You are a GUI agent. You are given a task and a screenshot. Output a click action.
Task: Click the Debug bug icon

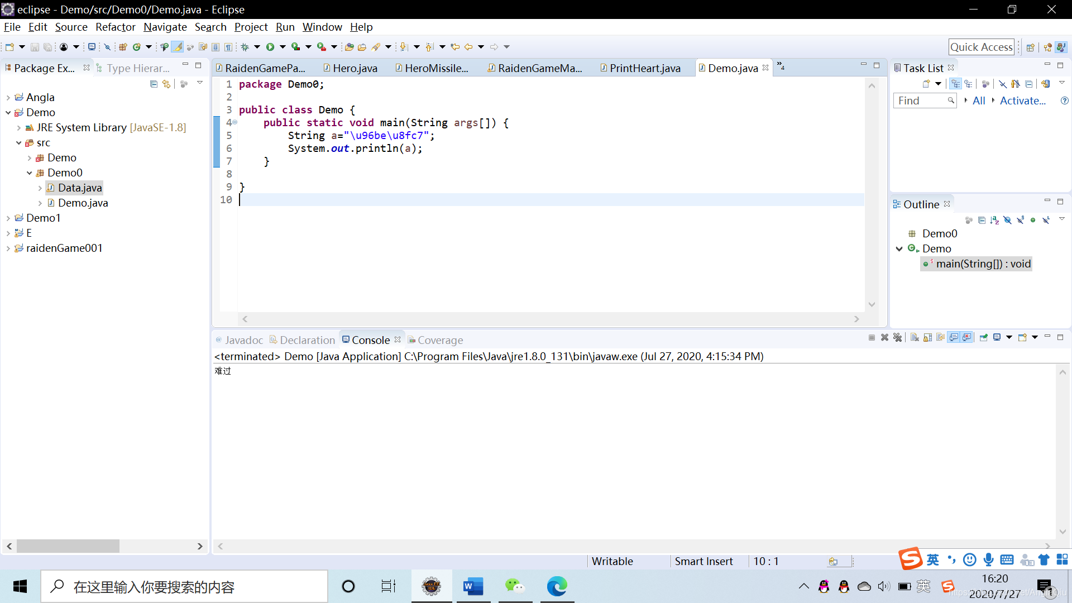pos(245,47)
